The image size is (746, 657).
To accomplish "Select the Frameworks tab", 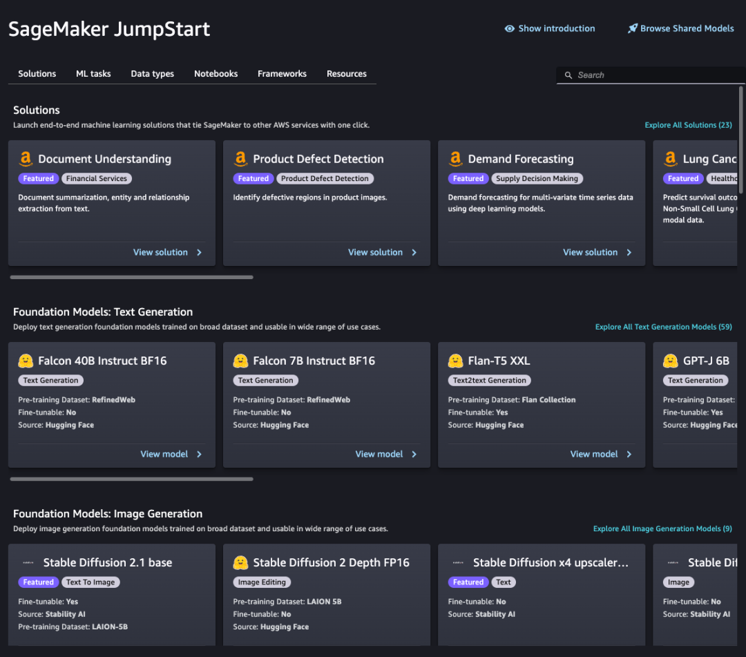I will coord(282,74).
